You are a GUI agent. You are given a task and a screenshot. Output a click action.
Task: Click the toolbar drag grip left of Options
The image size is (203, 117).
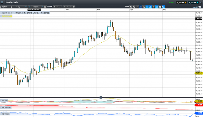click(1, 7)
